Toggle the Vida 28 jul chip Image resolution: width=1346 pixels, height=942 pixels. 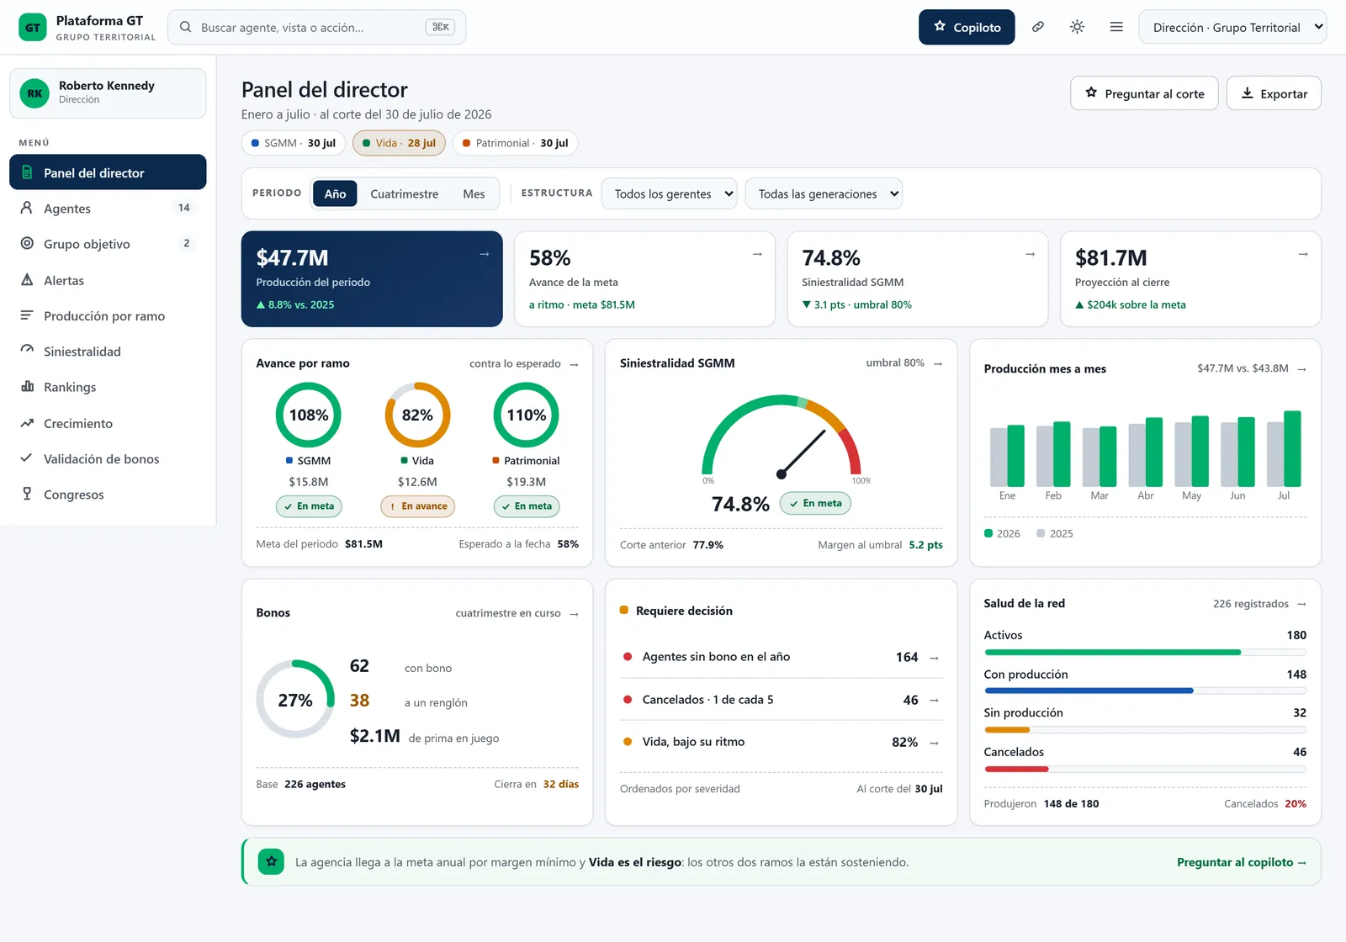tap(399, 143)
